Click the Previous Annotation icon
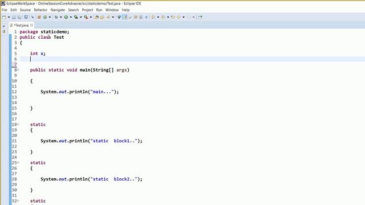365x205 pixels. [163, 17]
